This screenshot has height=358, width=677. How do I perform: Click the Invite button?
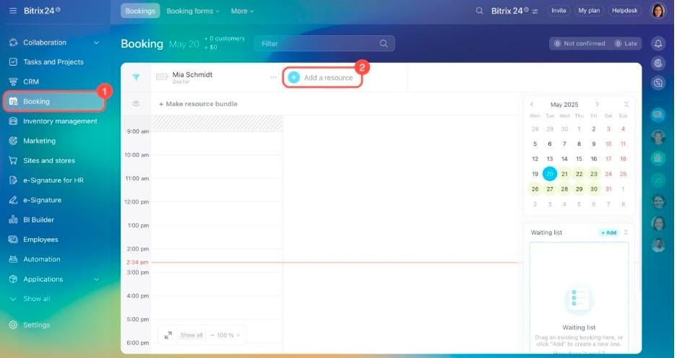tap(559, 11)
